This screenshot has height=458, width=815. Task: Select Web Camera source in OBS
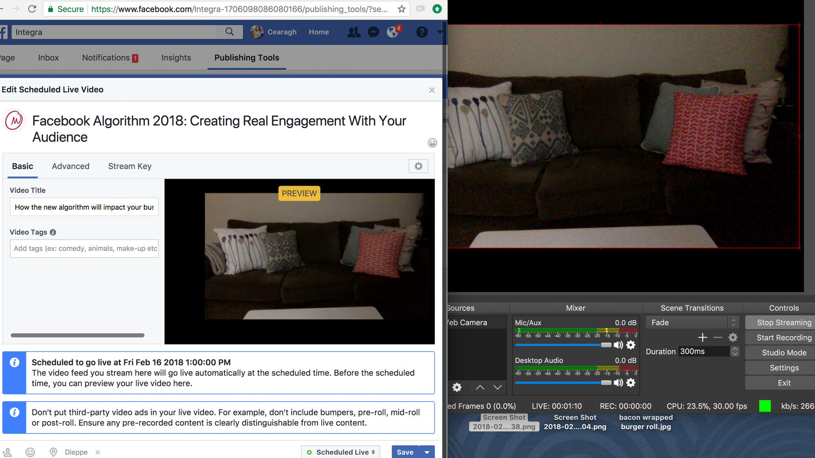[477, 323]
